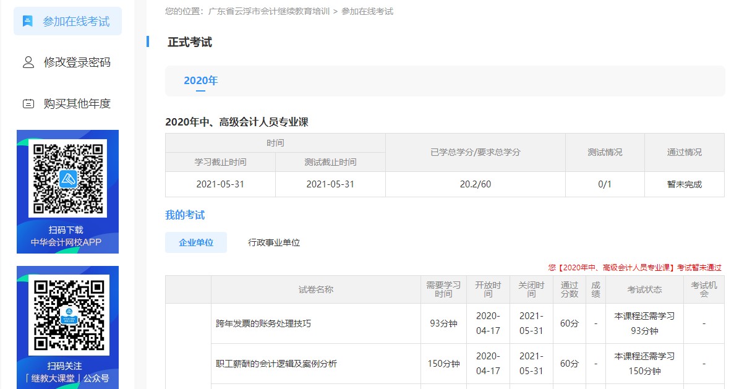Click the 学分 progress value 20.2/60

[476, 184]
